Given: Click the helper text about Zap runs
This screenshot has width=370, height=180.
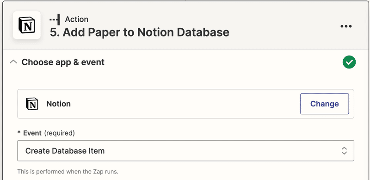Looking at the screenshot, I should pyautogui.click(x=68, y=172).
